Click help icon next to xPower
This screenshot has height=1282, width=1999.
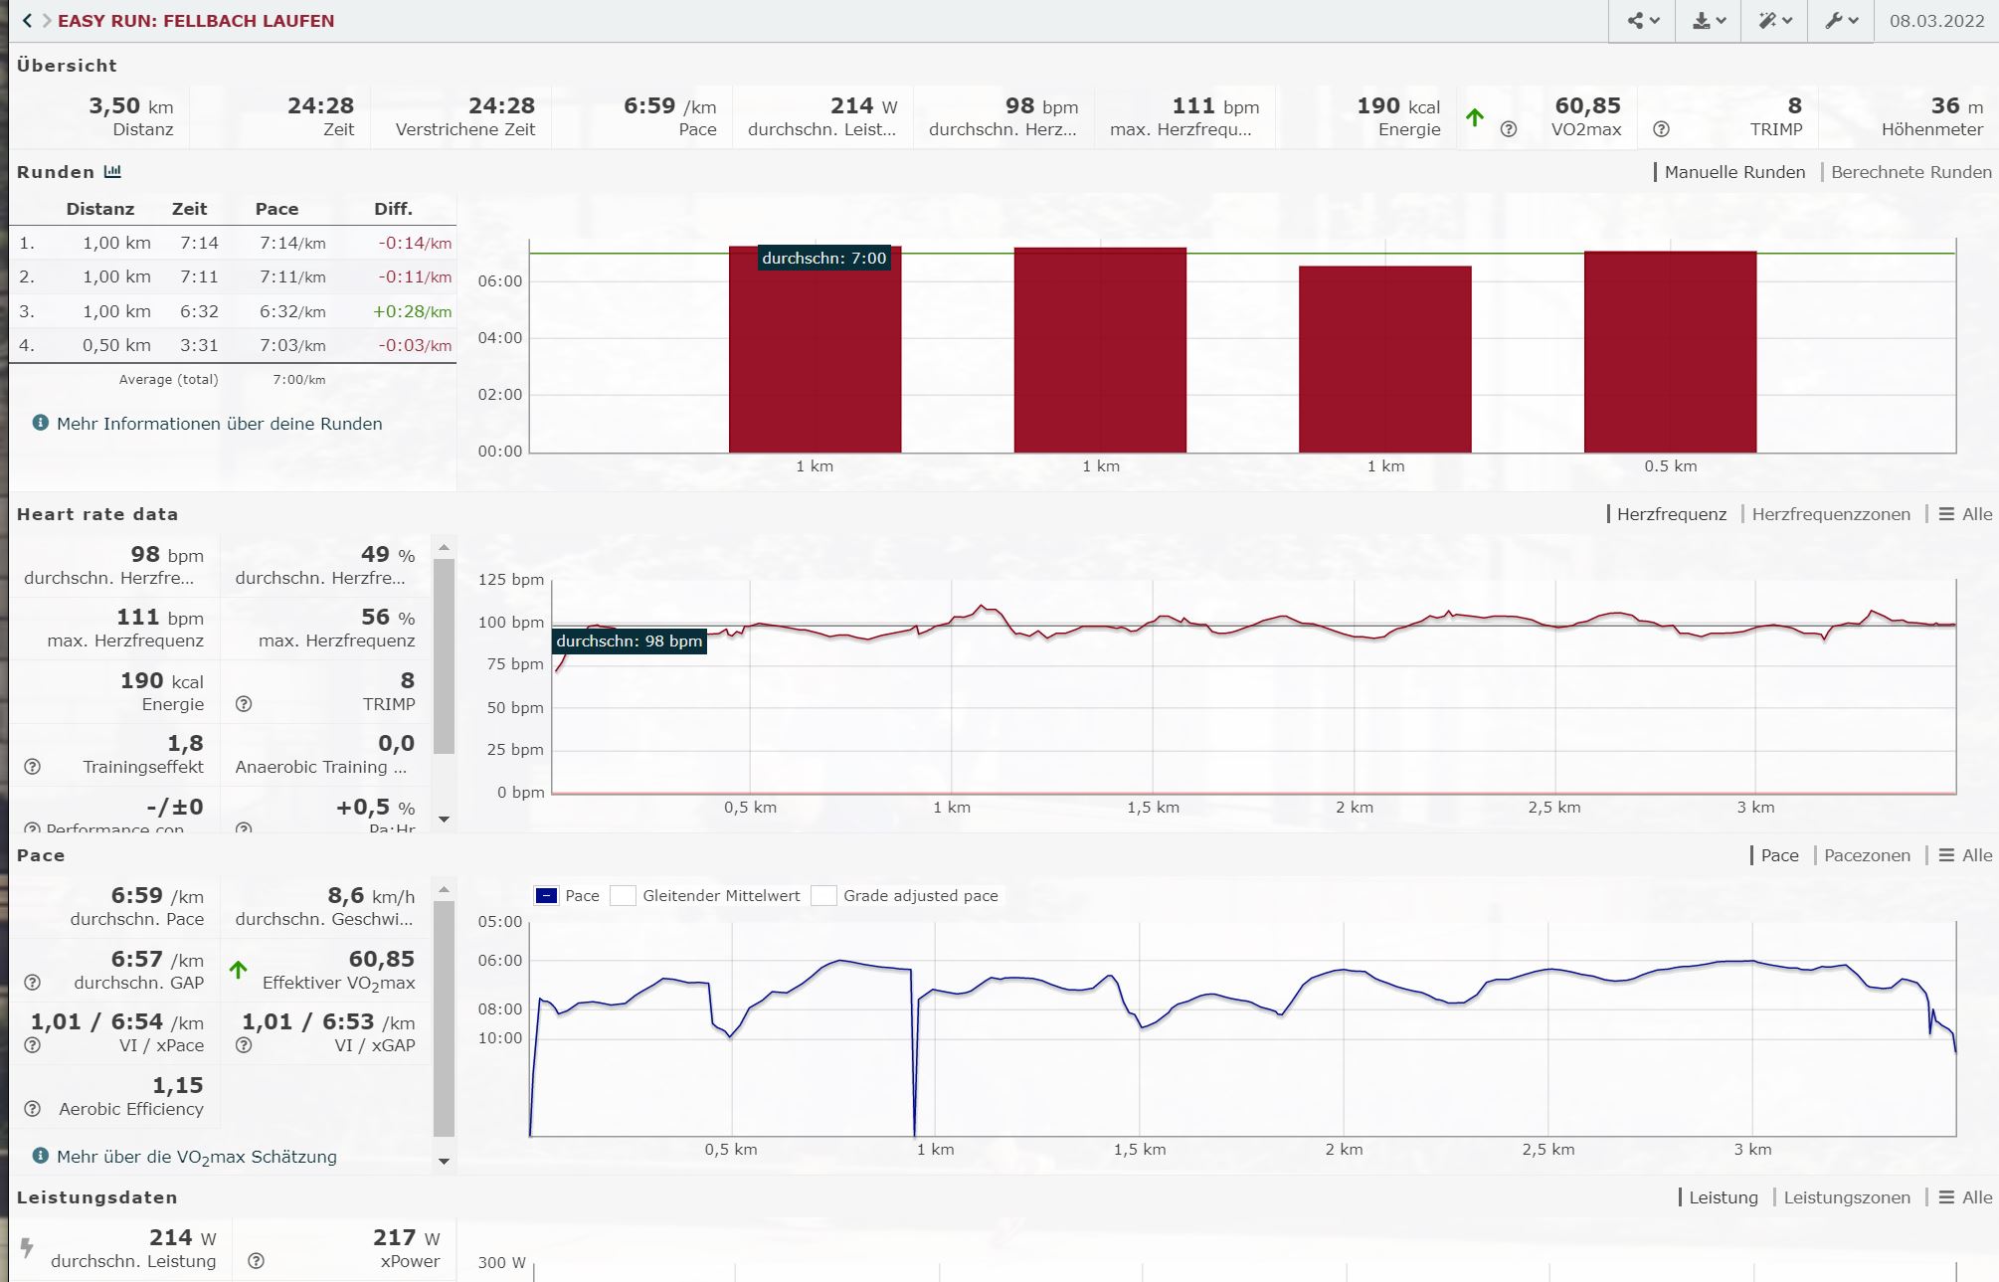click(256, 1261)
